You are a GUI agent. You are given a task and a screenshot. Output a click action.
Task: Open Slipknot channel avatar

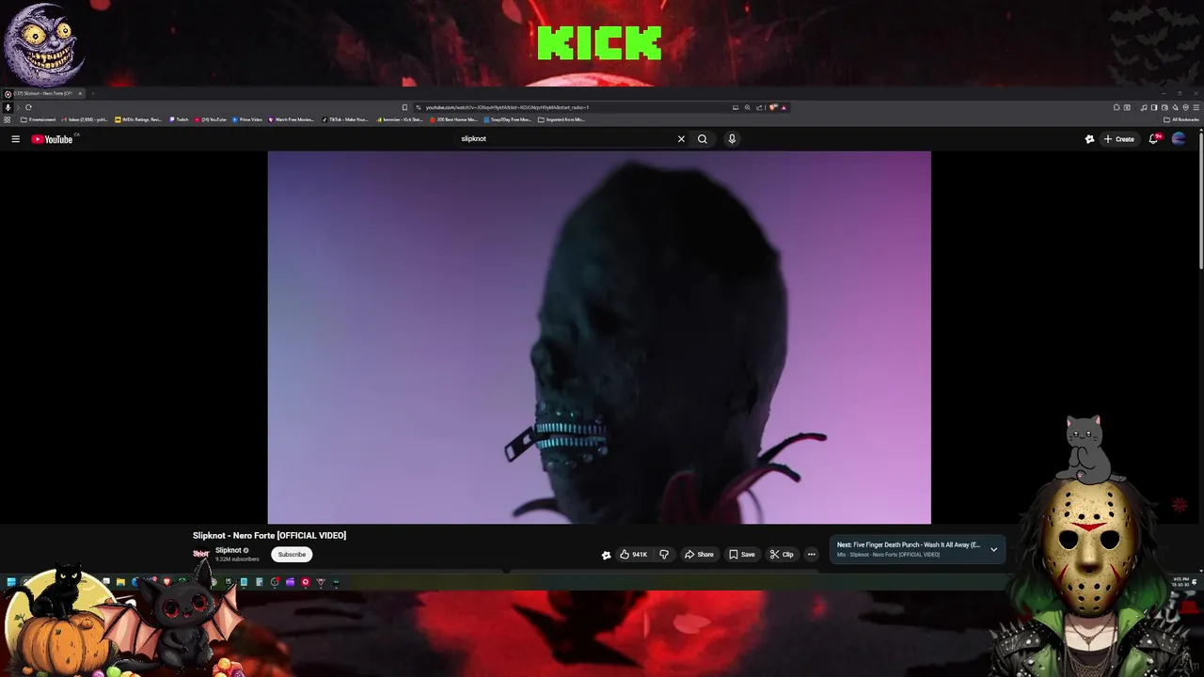pyautogui.click(x=200, y=554)
